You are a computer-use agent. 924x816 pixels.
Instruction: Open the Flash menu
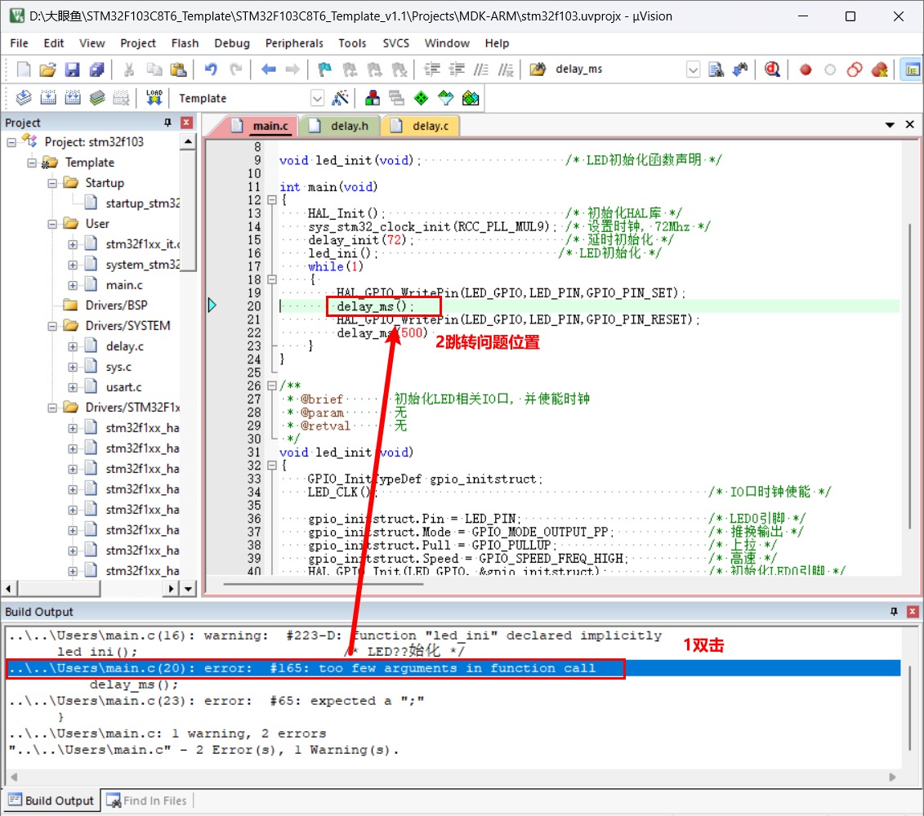pyautogui.click(x=185, y=43)
